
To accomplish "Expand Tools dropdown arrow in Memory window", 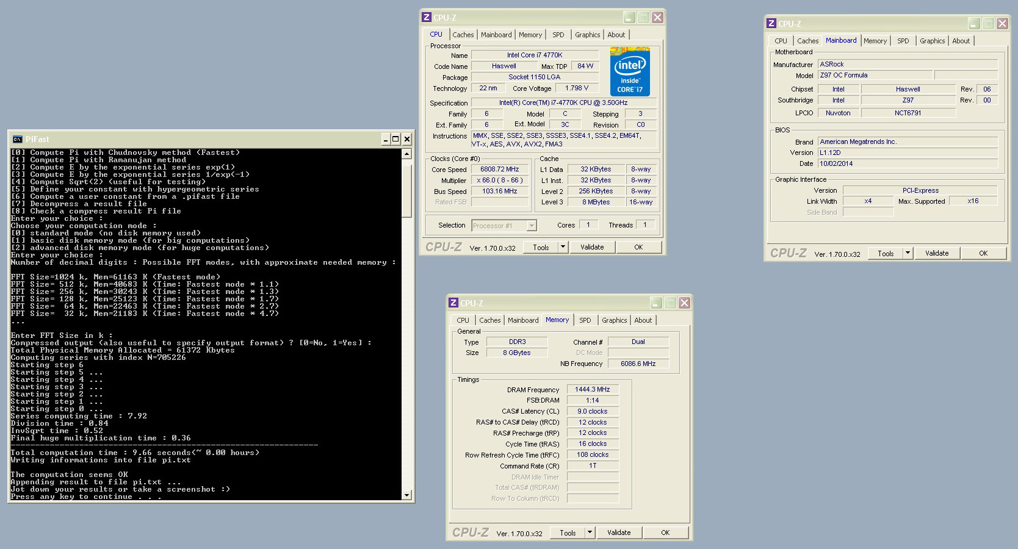I will [x=590, y=533].
